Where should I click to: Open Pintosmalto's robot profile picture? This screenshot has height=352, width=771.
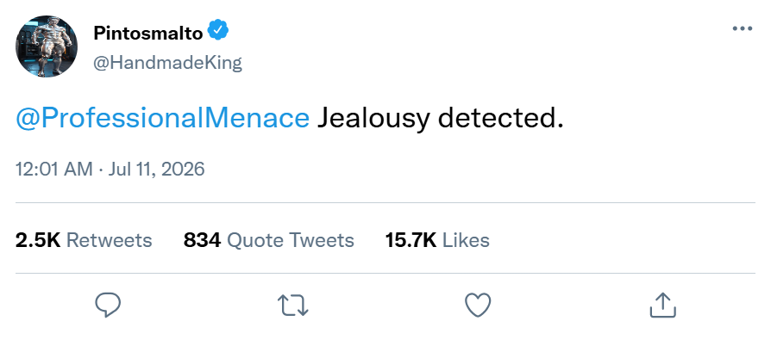(x=47, y=46)
